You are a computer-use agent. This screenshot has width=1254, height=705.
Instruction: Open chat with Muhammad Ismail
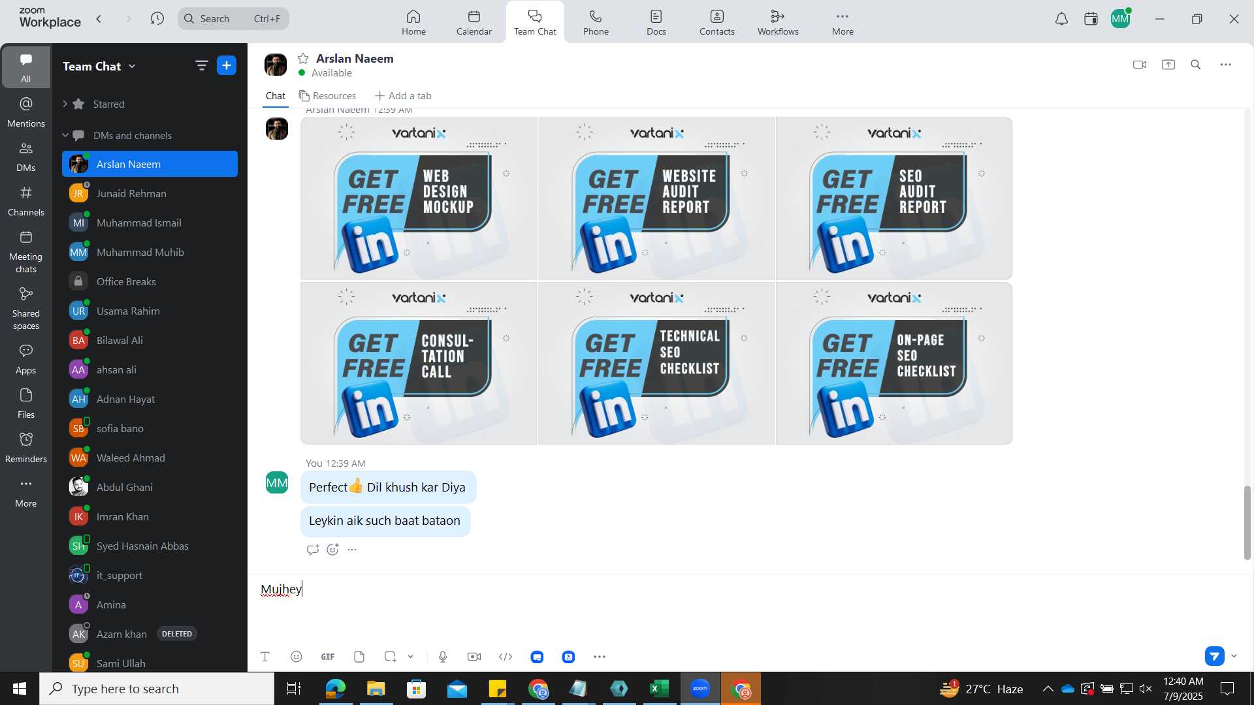[150, 223]
